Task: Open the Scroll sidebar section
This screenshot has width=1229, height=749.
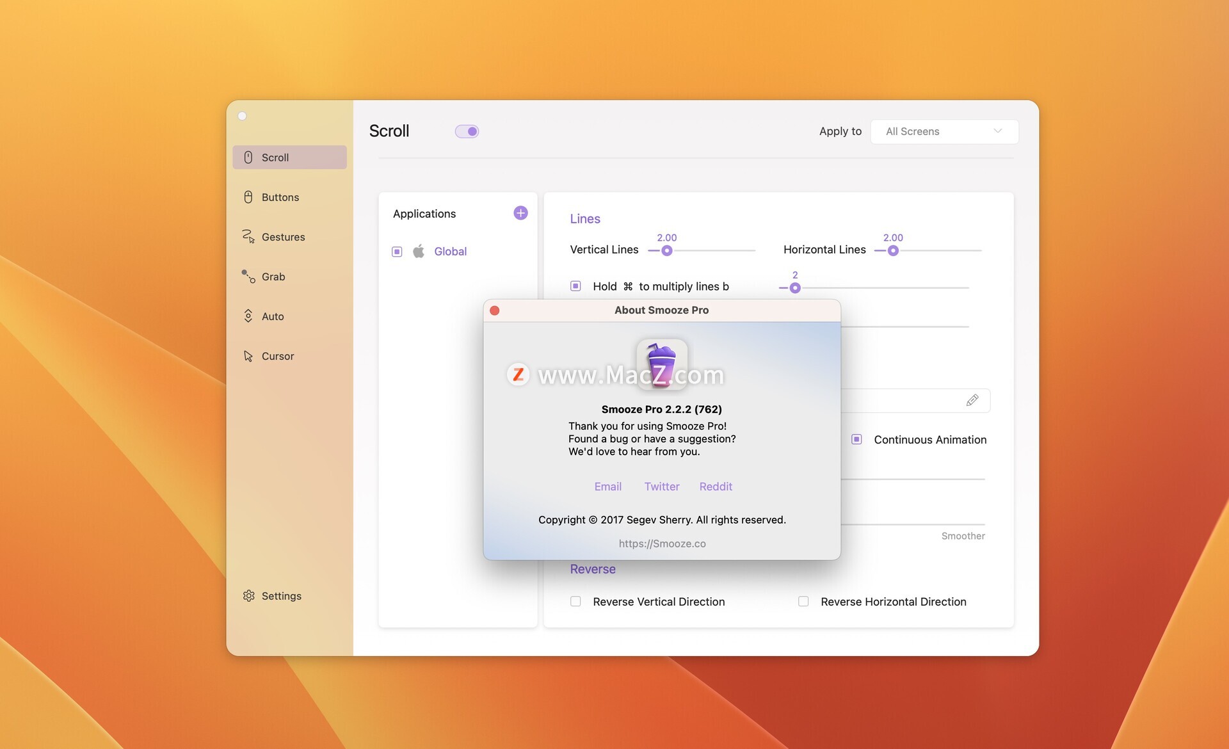Action: [289, 157]
